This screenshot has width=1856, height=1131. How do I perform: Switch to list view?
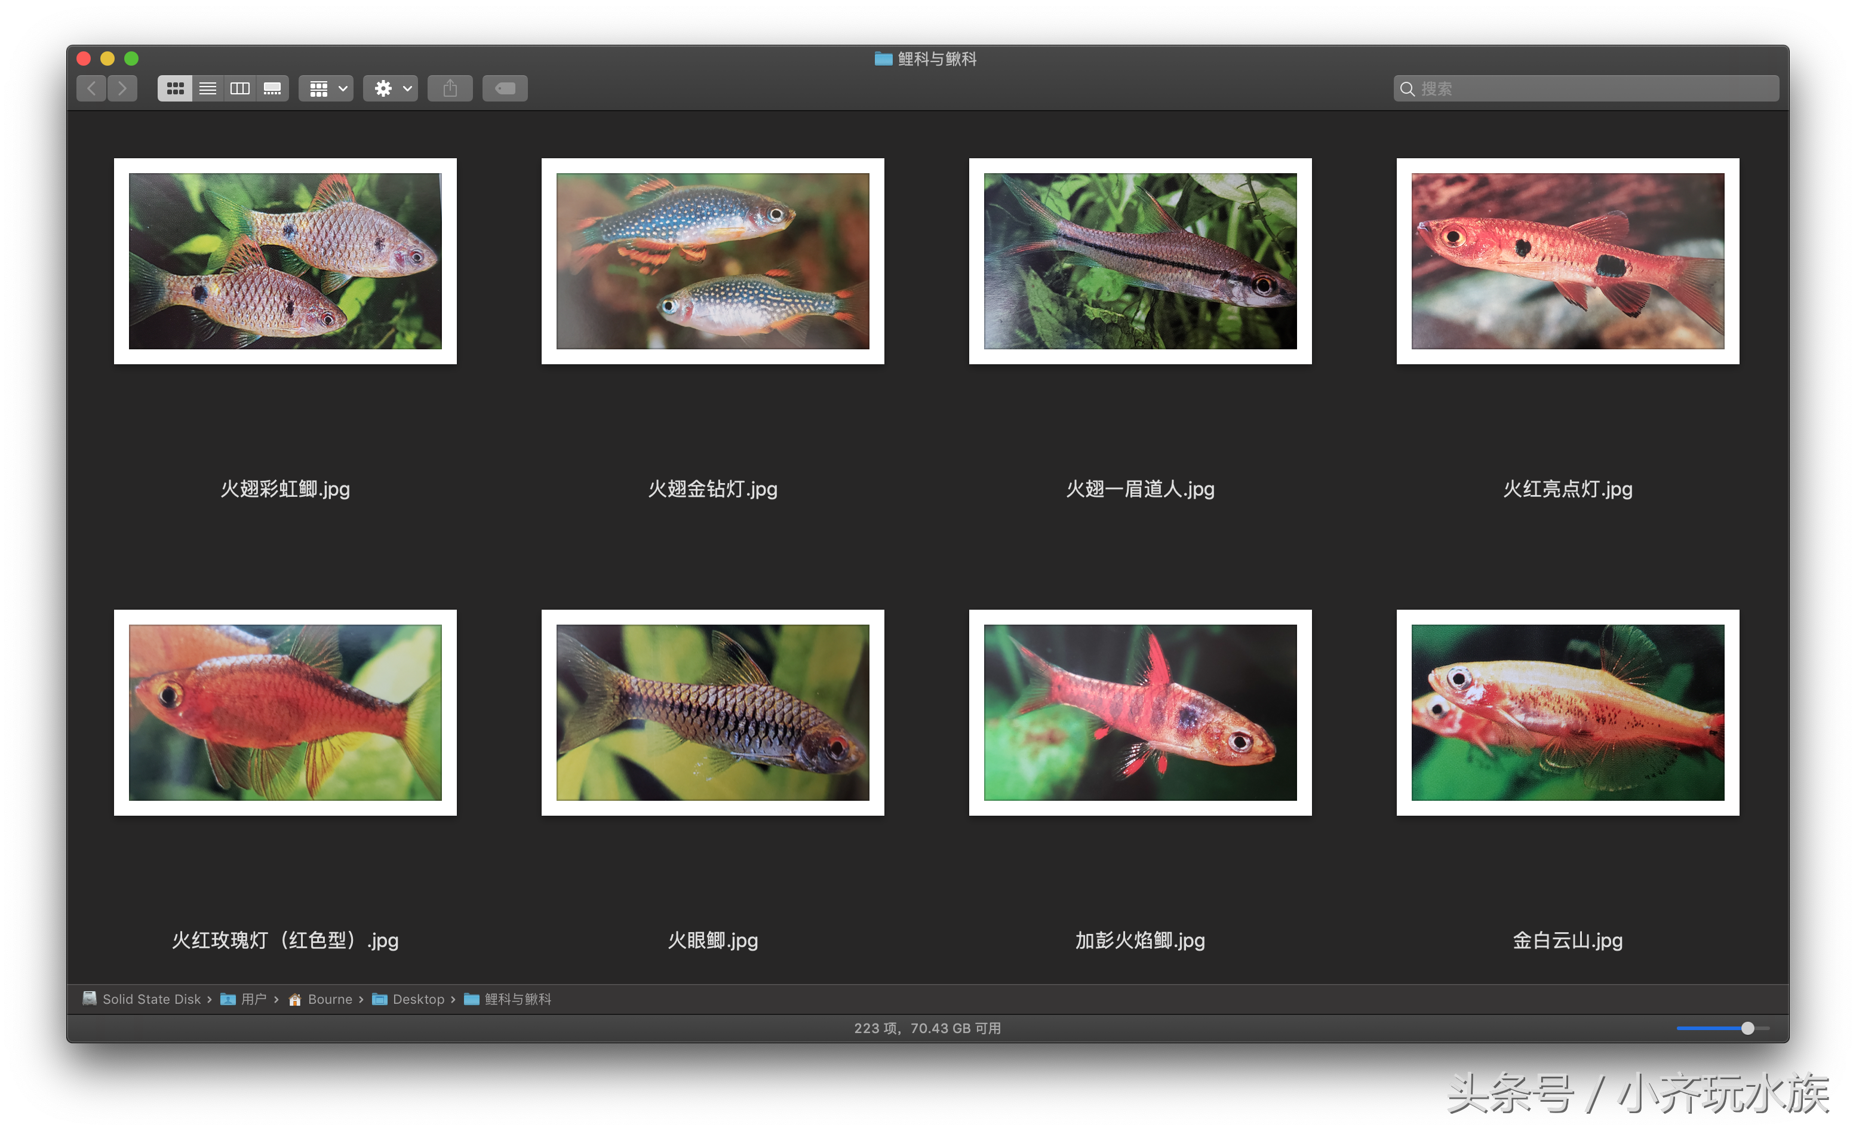click(208, 89)
